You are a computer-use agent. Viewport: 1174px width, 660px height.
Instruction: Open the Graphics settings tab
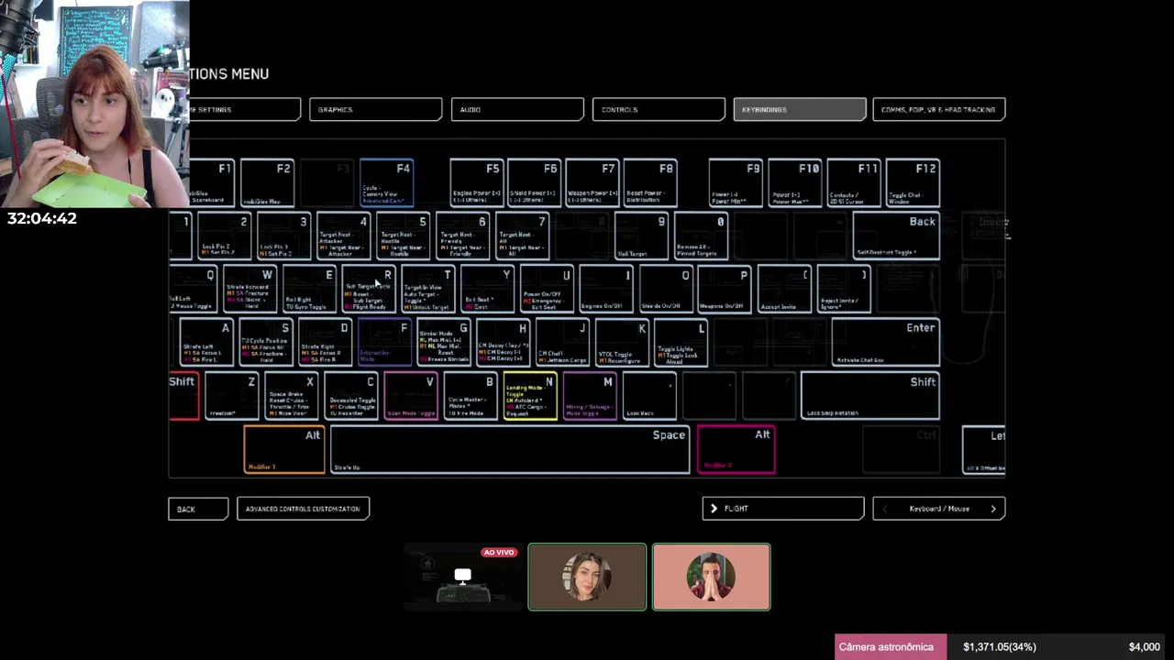click(375, 109)
